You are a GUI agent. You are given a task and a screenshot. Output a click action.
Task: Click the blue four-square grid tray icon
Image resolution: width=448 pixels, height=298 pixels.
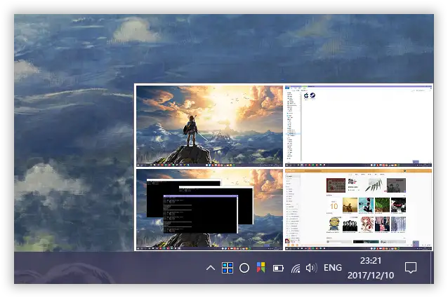coord(228,268)
